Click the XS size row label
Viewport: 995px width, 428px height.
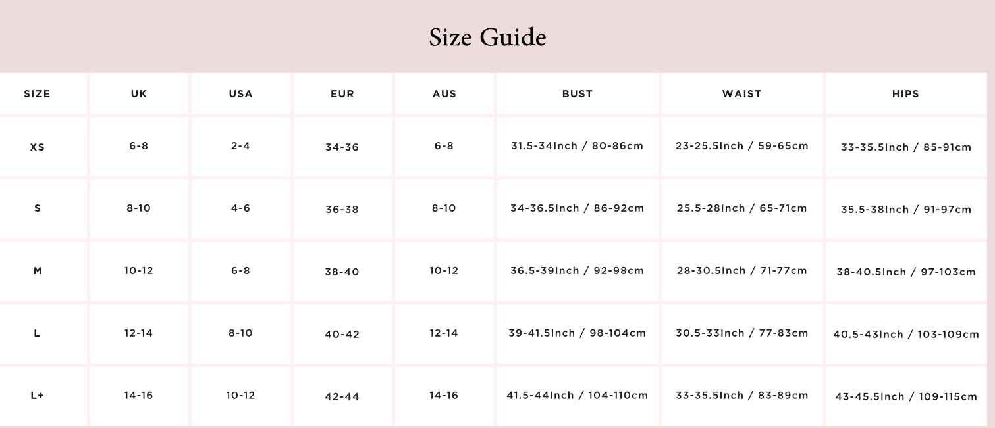pos(38,147)
